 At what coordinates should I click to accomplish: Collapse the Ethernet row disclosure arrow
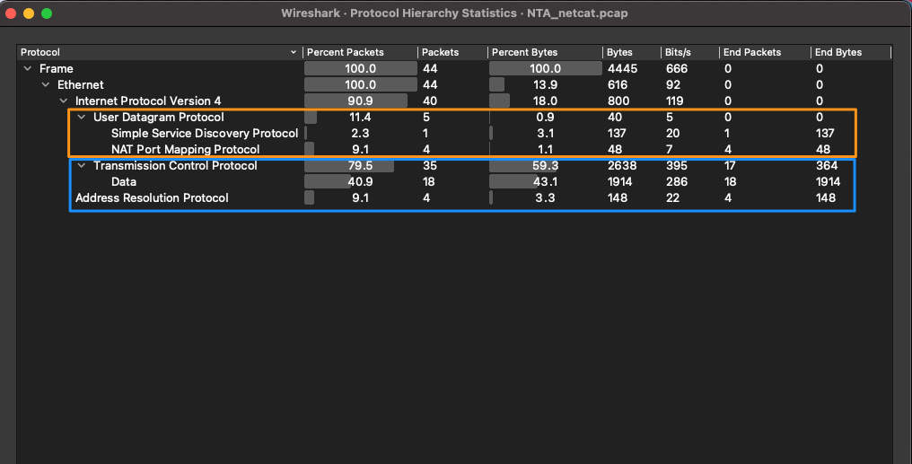[x=46, y=85]
